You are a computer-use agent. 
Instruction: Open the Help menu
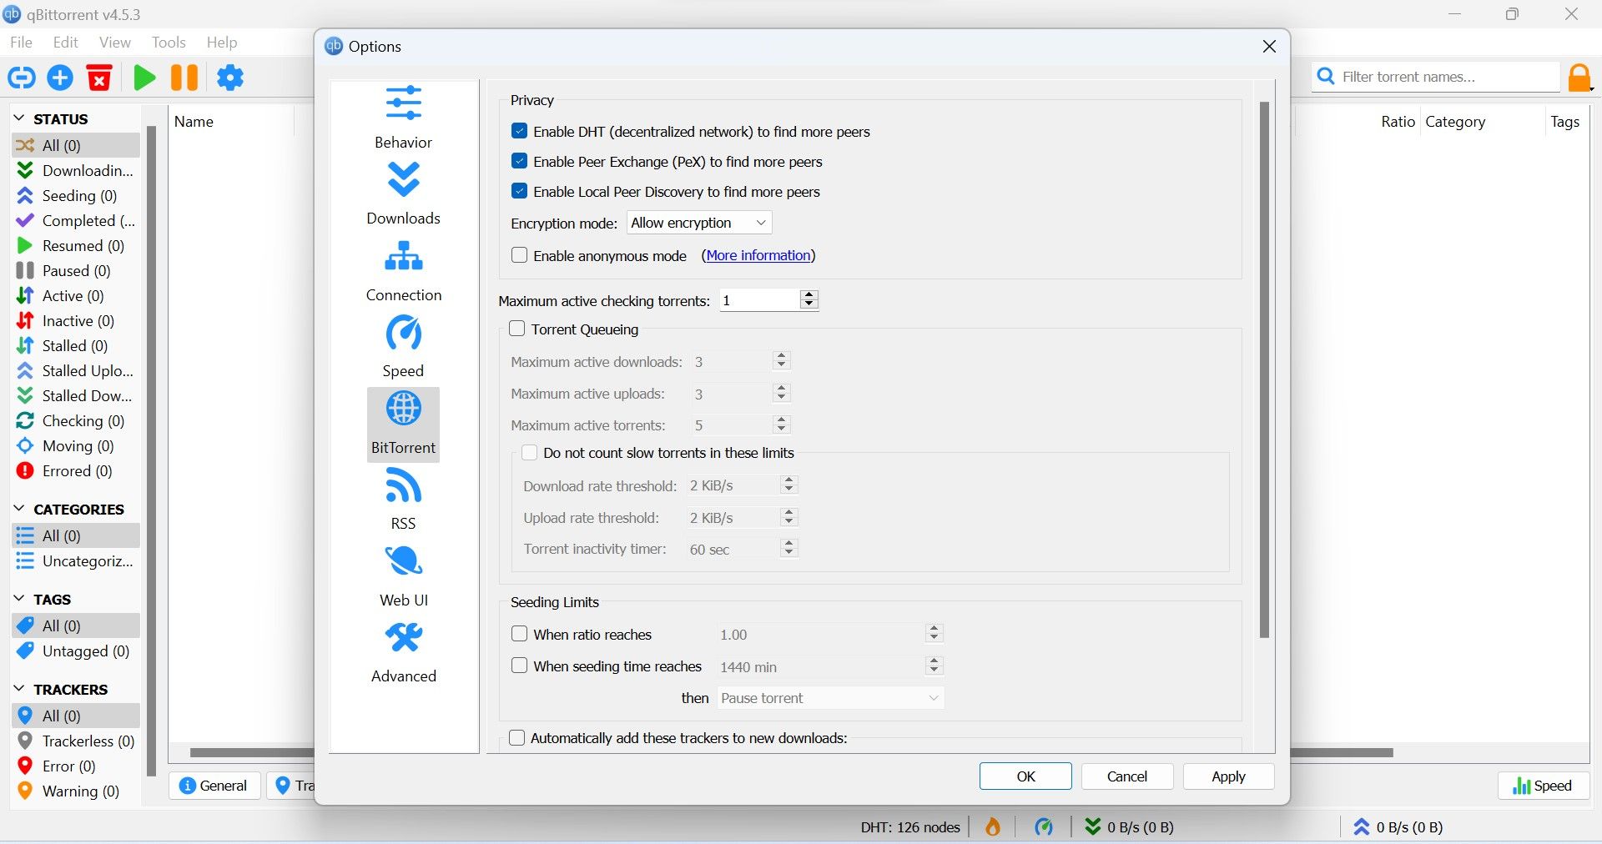coord(222,43)
